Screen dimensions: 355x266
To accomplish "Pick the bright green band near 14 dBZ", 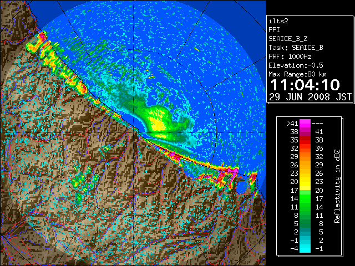I will (x=305, y=198).
